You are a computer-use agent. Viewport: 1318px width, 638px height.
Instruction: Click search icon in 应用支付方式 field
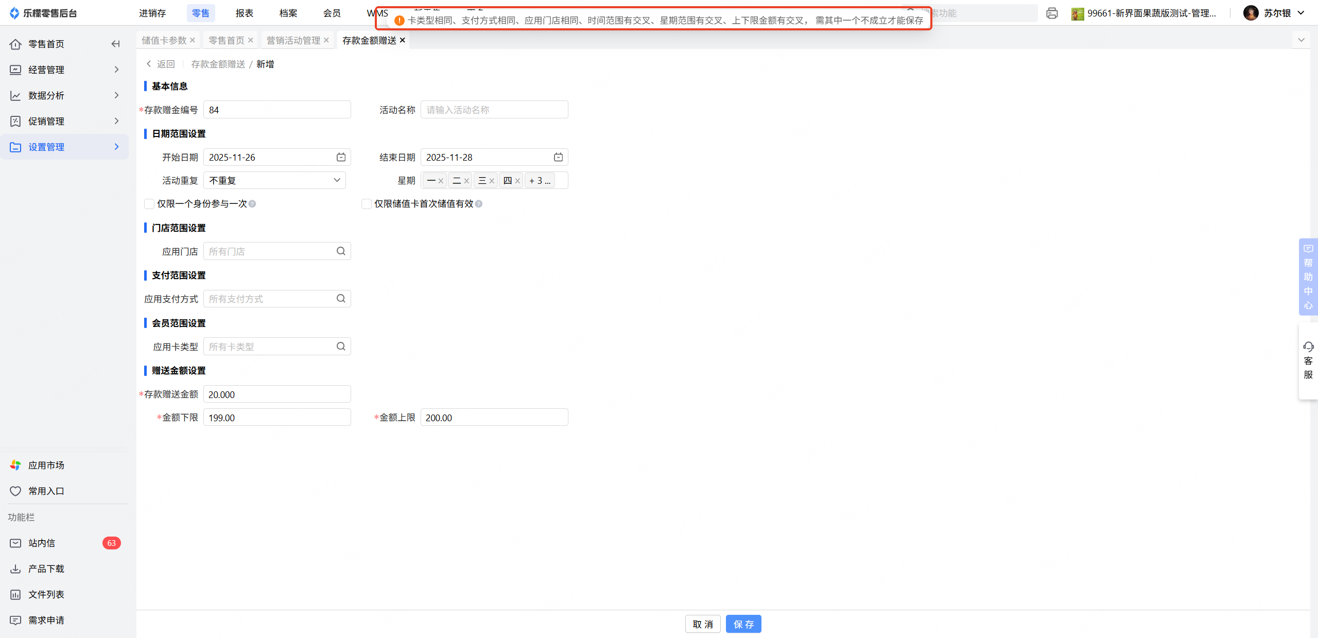341,299
